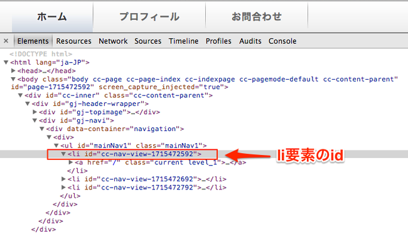Collapse the plain <div> node under navigation
Viewport: 408px width, 234px height.
pos(49,137)
